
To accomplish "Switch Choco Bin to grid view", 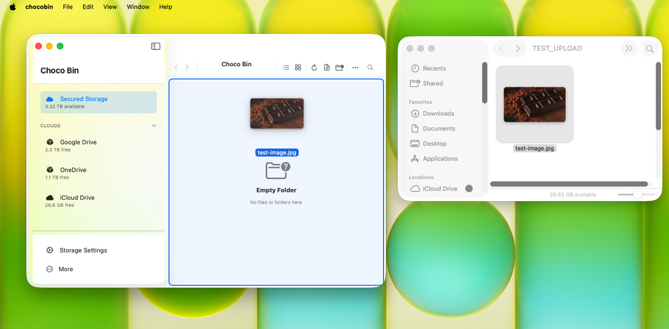I will pos(298,67).
